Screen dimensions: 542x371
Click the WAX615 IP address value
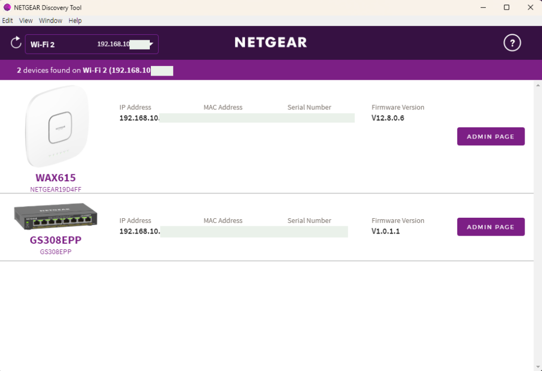click(x=139, y=118)
